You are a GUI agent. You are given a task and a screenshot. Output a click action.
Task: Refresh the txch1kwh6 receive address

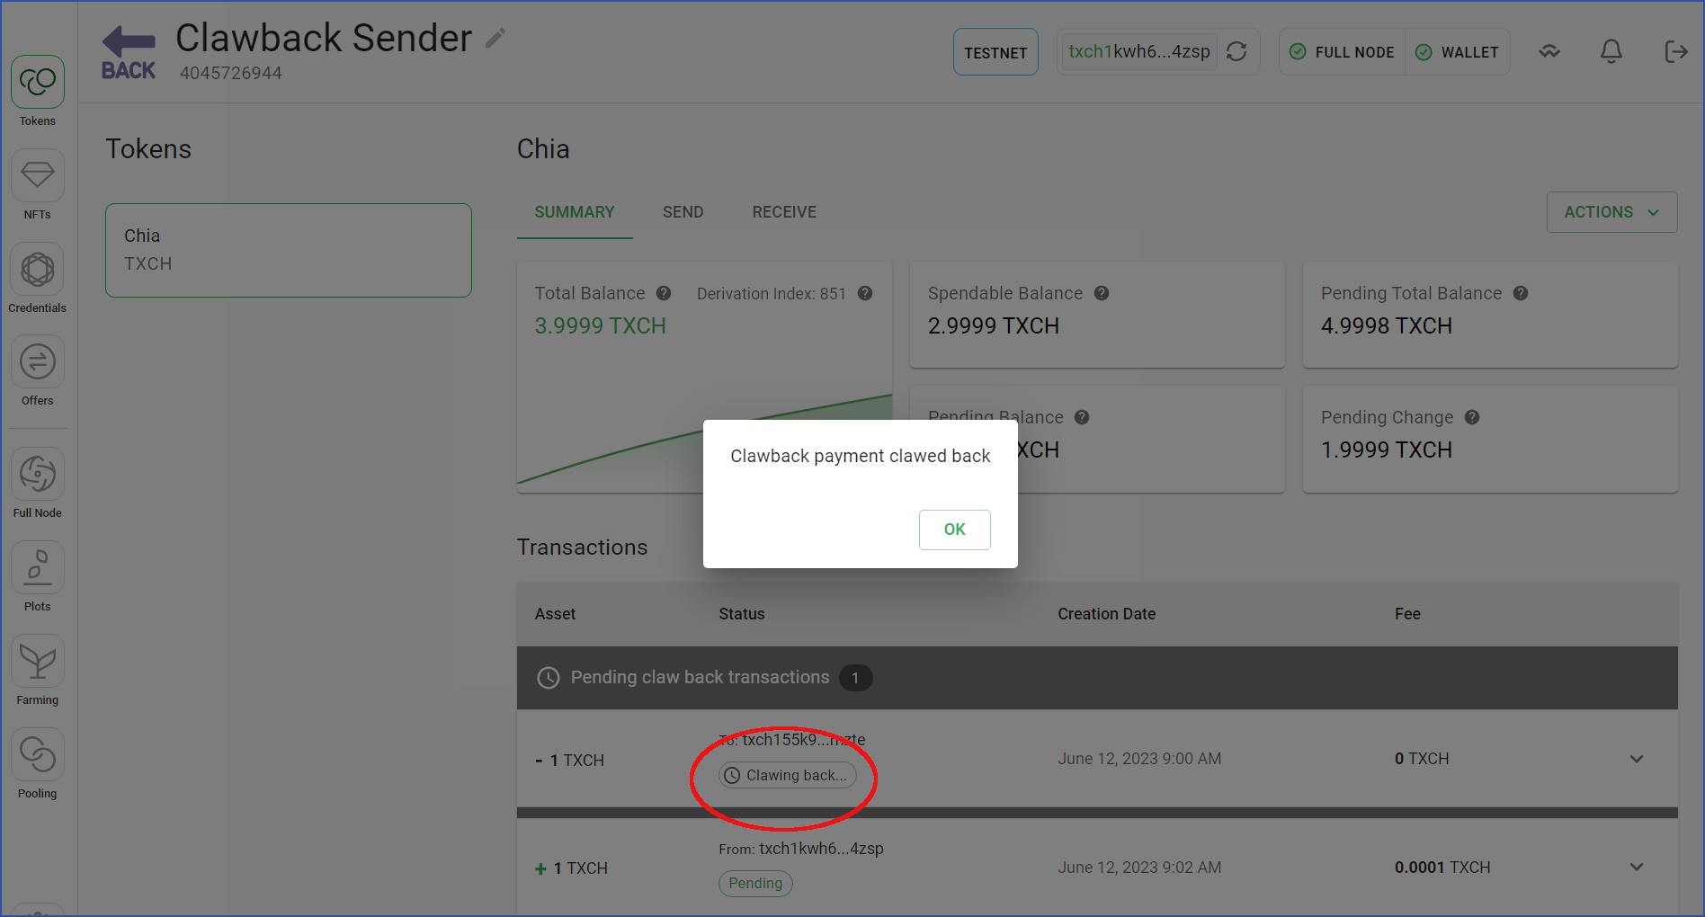(1237, 52)
